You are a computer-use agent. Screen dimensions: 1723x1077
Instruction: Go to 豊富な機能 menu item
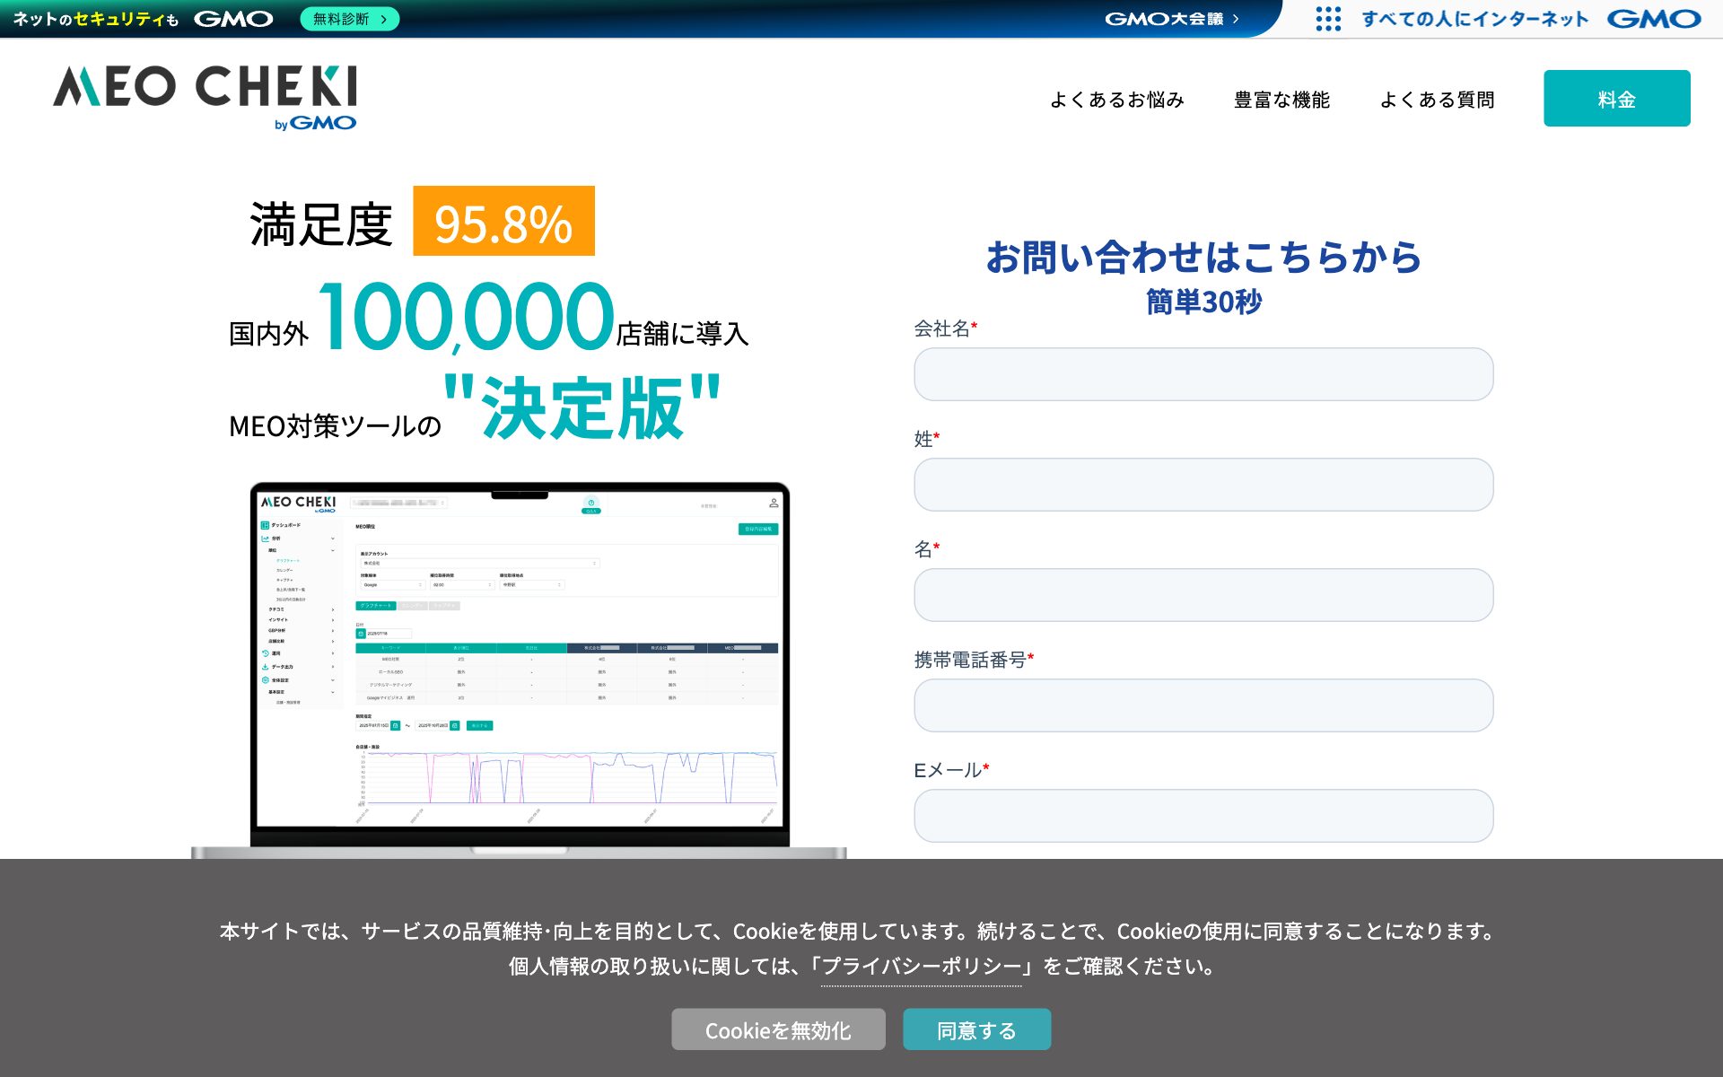[x=1281, y=100]
